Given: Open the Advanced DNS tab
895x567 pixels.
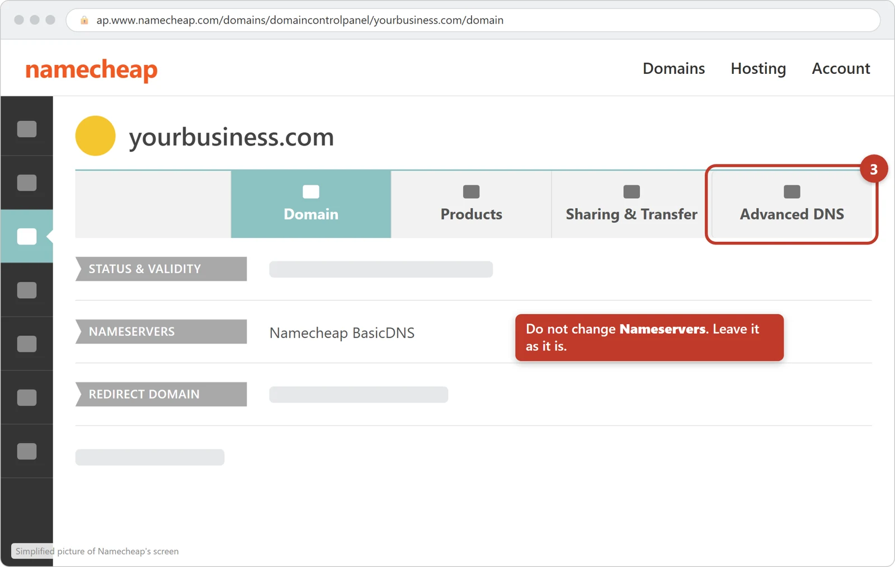Looking at the screenshot, I should 792,204.
